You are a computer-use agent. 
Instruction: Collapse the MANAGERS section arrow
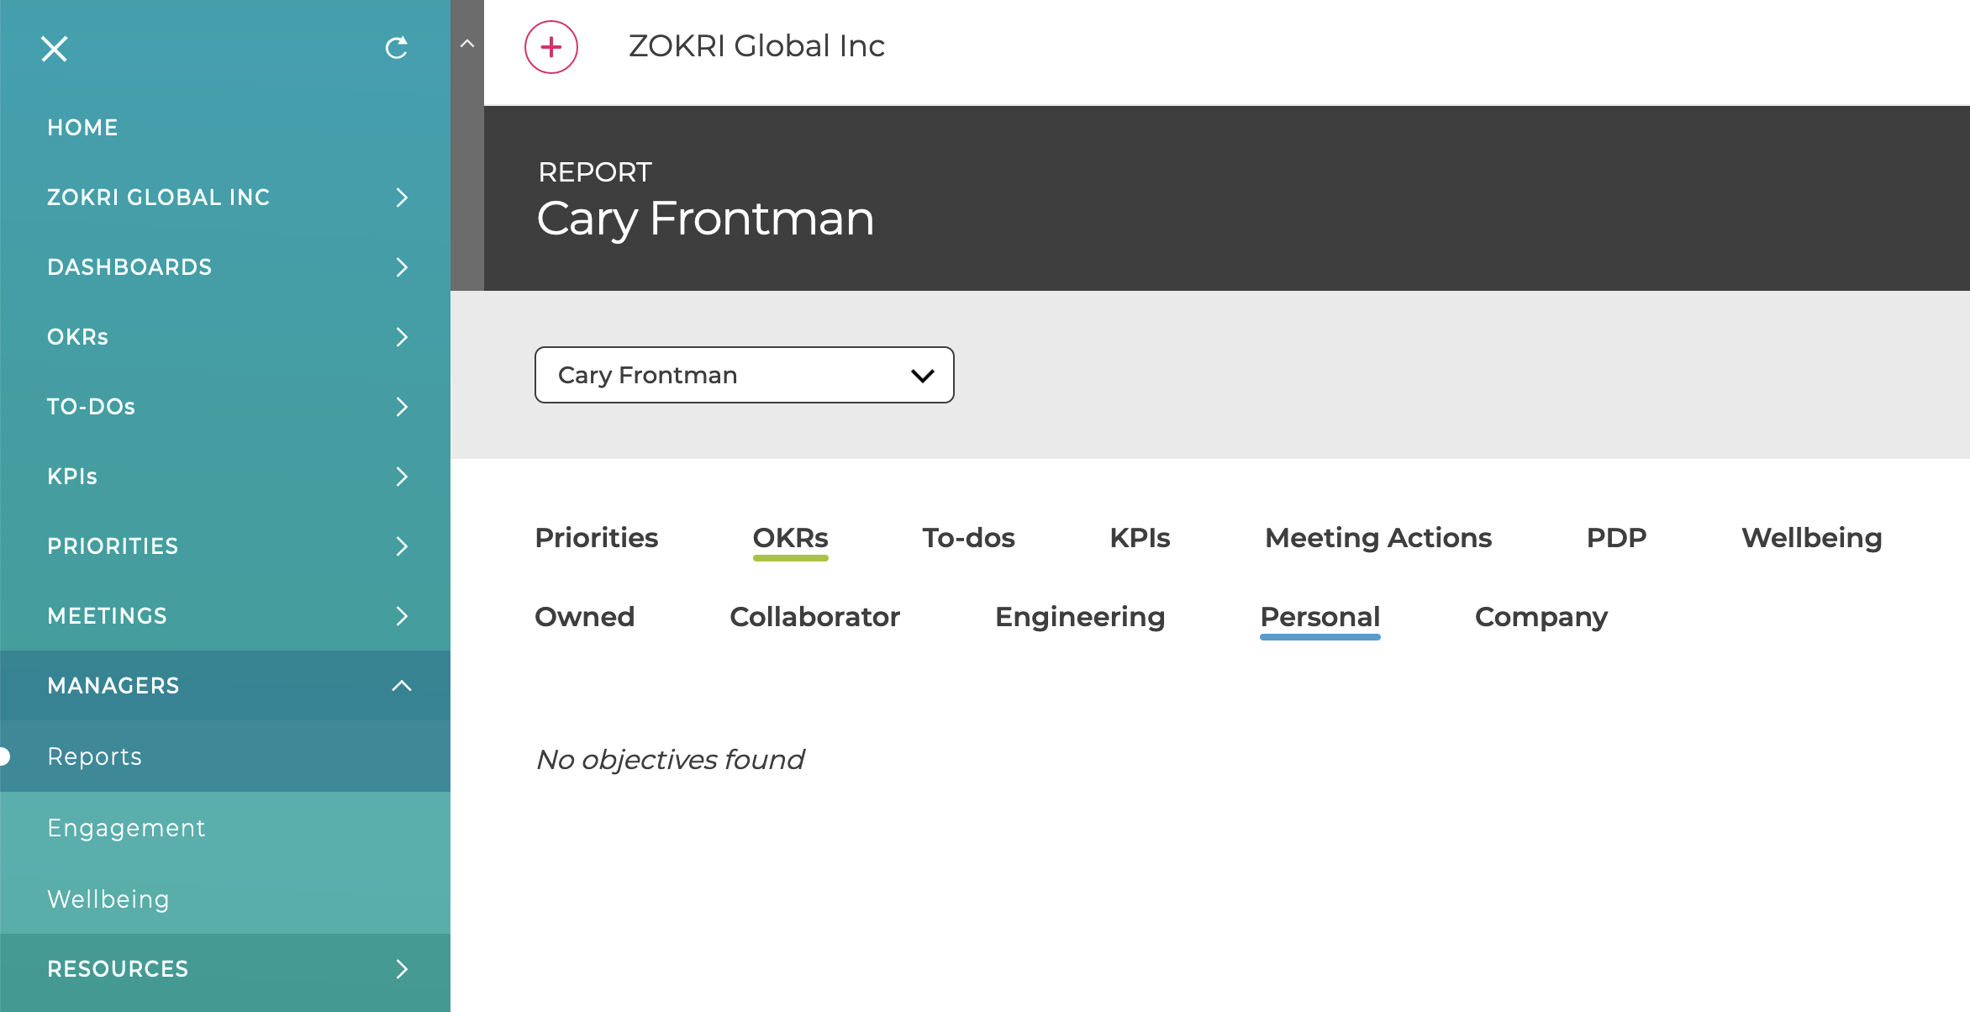coord(402,686)
